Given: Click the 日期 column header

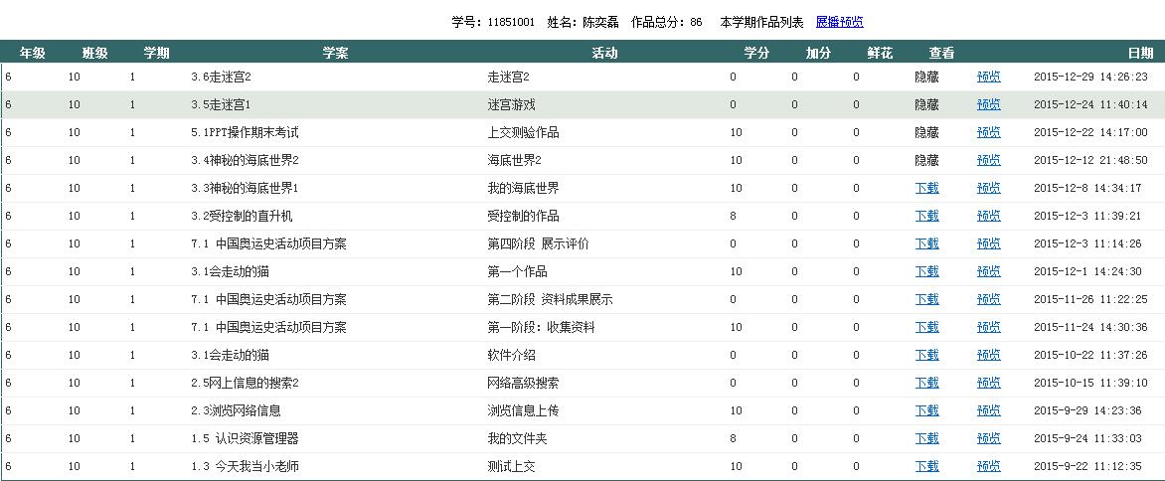Looking at the screenshot, I should click(1140, 54).
